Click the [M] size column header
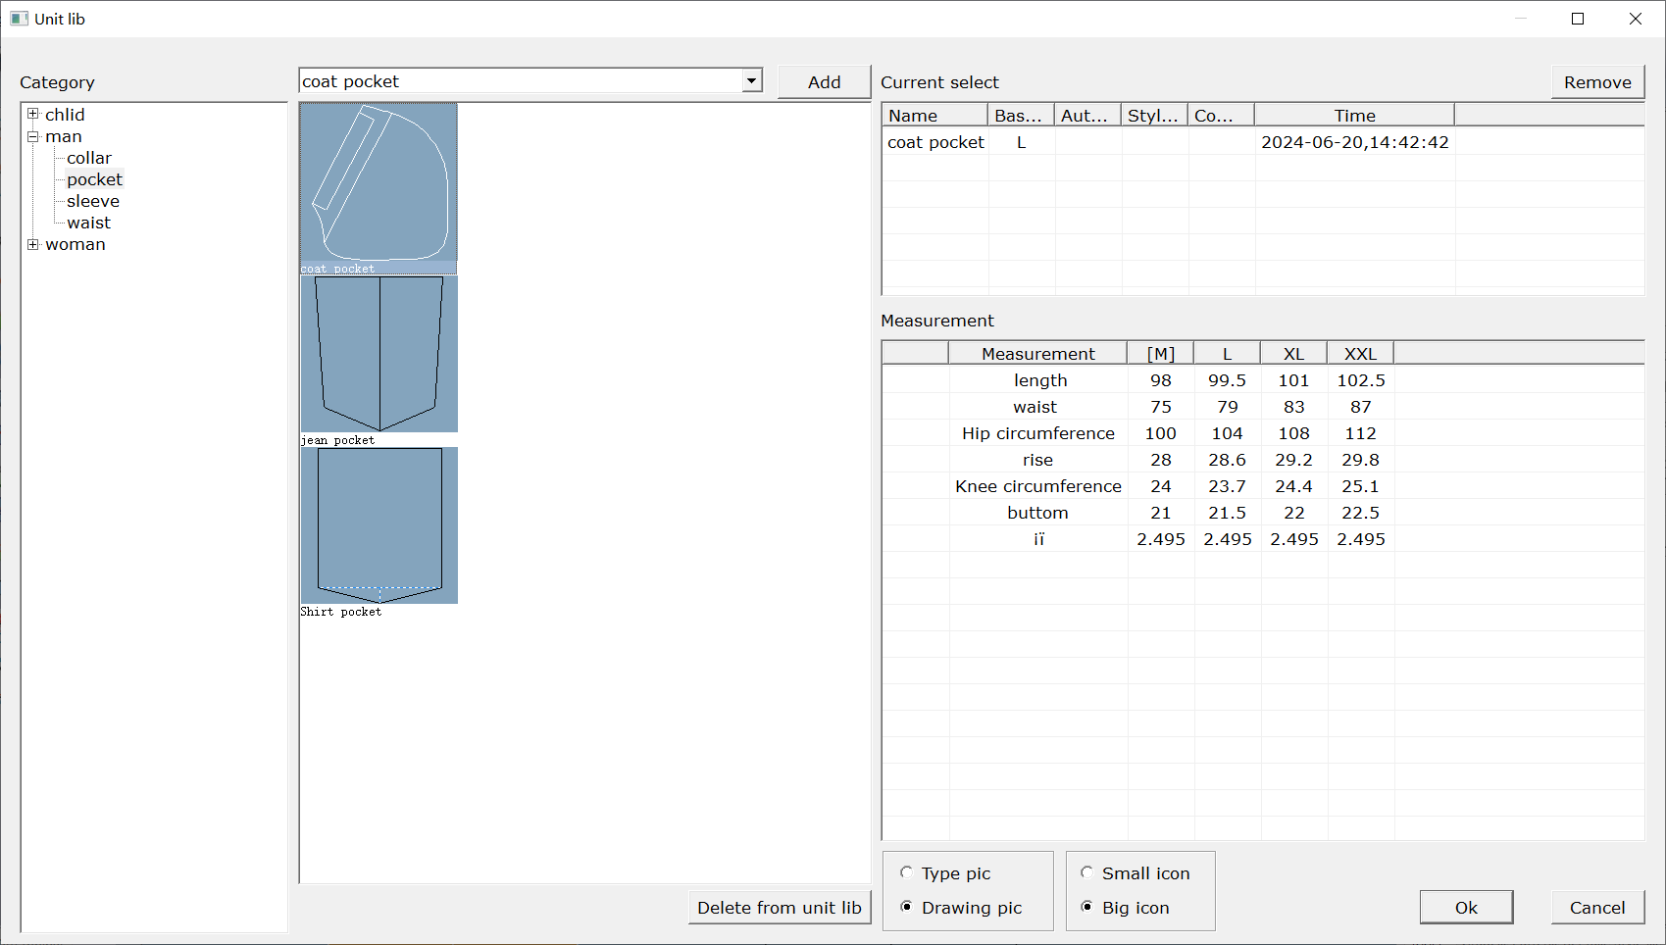The height and width of the screenshot is (945, 1666). point(1161,354)
